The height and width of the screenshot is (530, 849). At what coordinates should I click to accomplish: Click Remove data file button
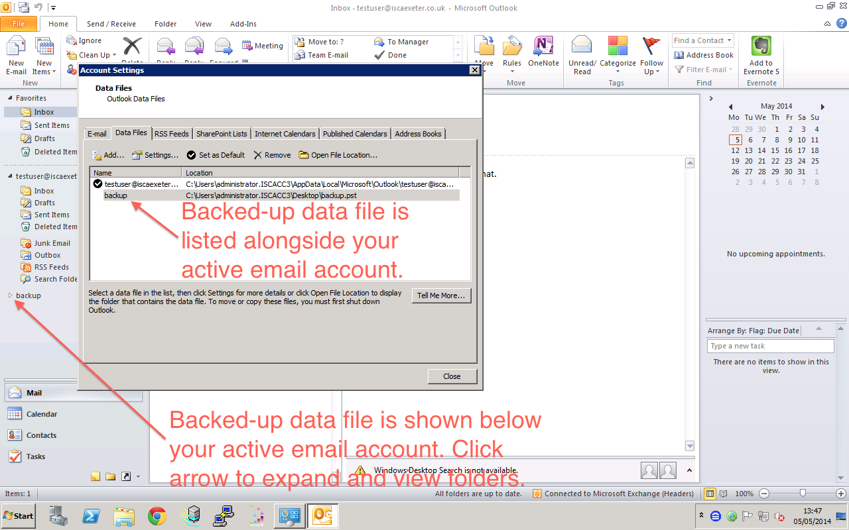click(x=272, y=155)
